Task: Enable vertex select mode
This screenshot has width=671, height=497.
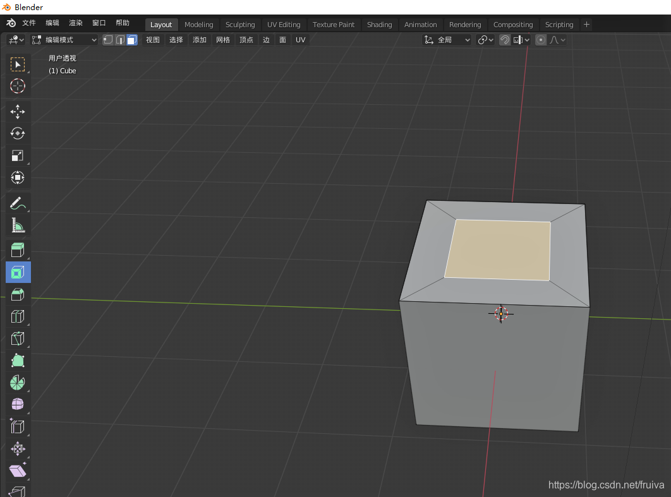Action: point(108,40)
